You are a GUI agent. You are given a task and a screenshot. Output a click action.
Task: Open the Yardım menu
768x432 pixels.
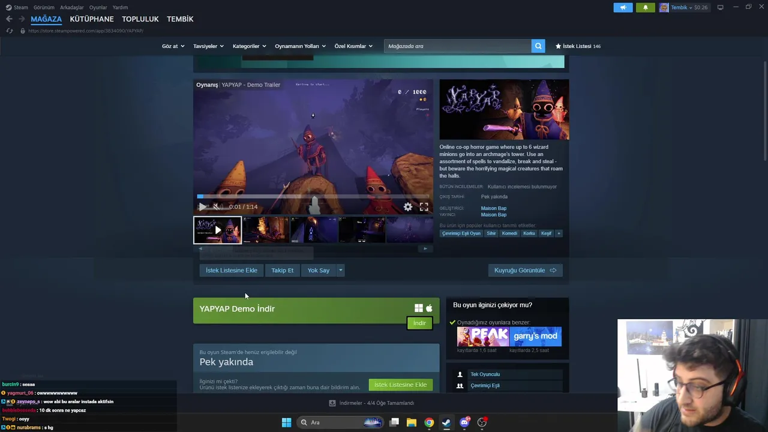(x=120, y=7)
